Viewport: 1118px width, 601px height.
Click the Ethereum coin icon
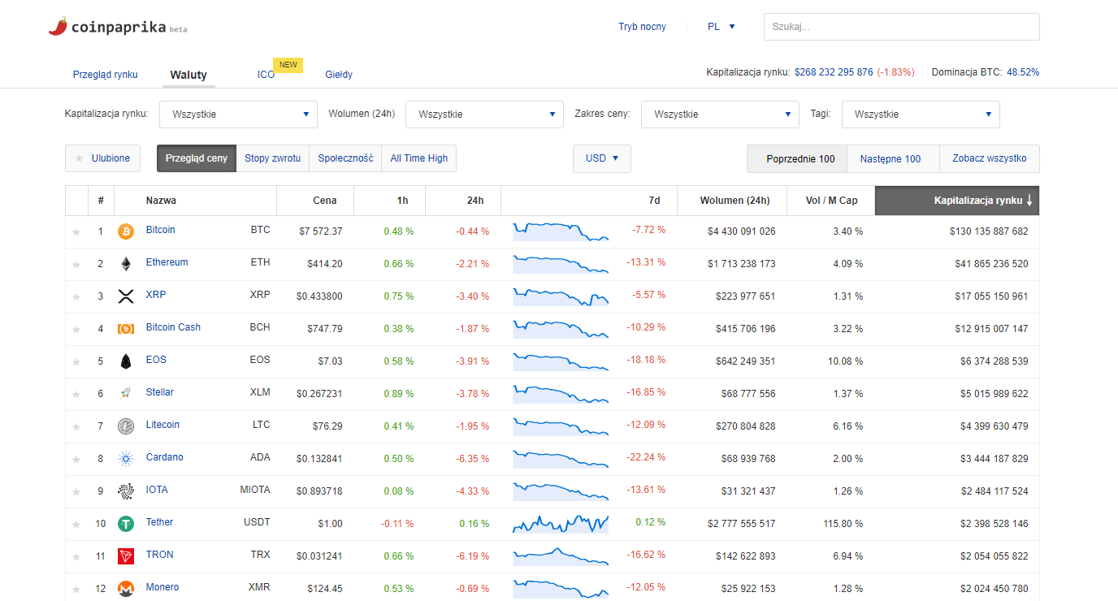click(126, 264)
